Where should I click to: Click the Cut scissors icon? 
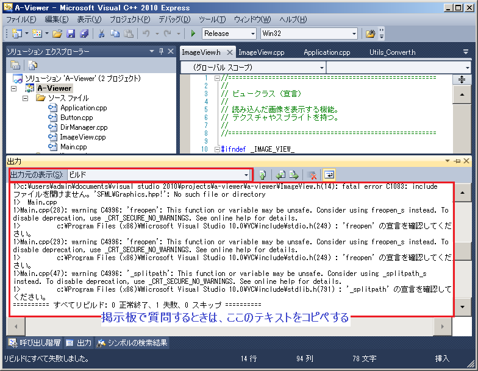101,34
